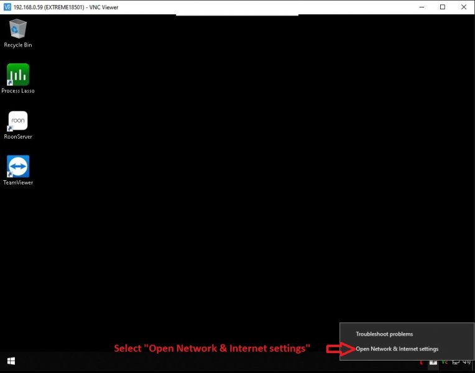This screenshot has width=475, height=373.
Task: Select the Process Lasso desktop shortcut
Action: click(18, 75)
